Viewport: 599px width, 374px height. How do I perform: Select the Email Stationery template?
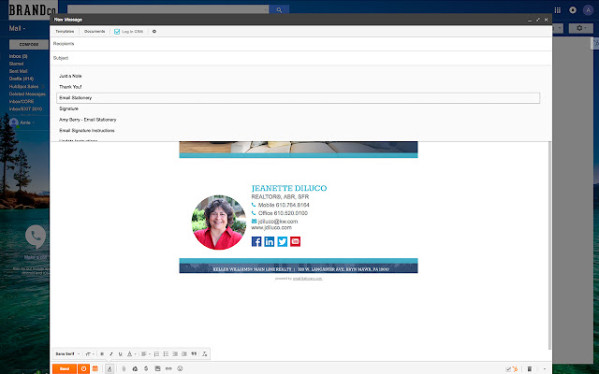coord(298,97)
